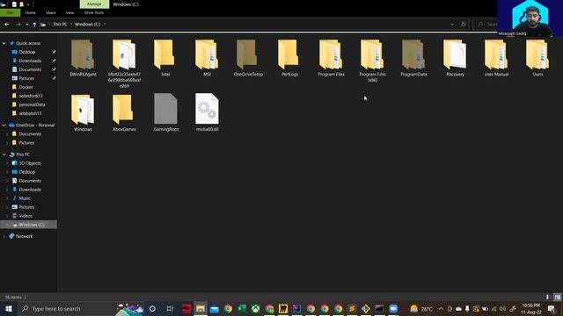The width and height of the screenshot is (563, 316).
Task: Open the PerfLogs folder
Action: (289, 59)
